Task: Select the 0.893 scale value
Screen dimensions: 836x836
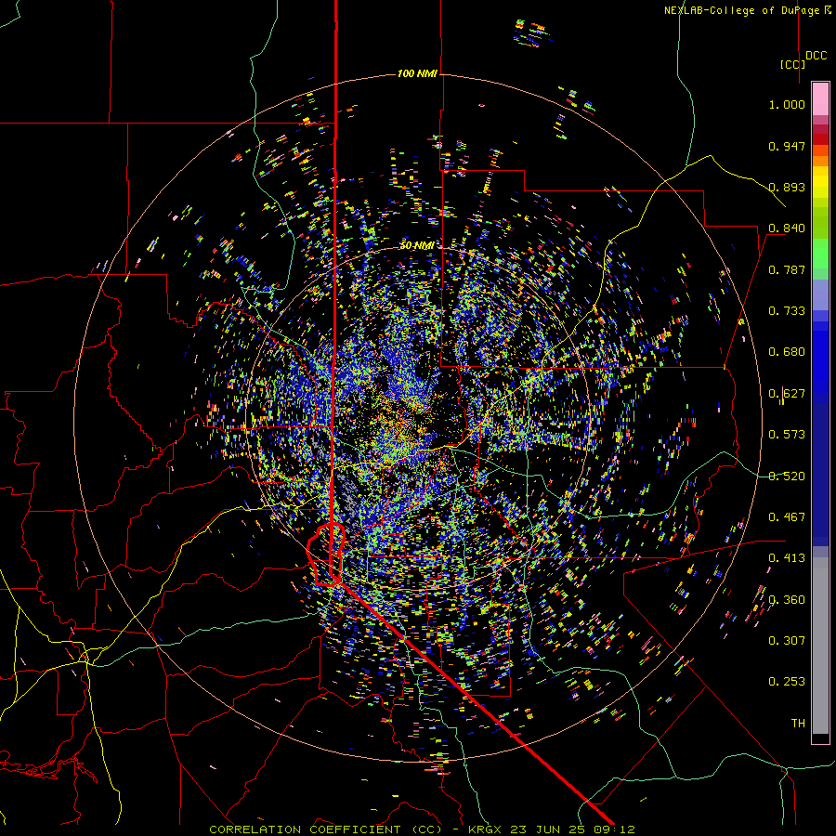Action: tap(787, 187)
